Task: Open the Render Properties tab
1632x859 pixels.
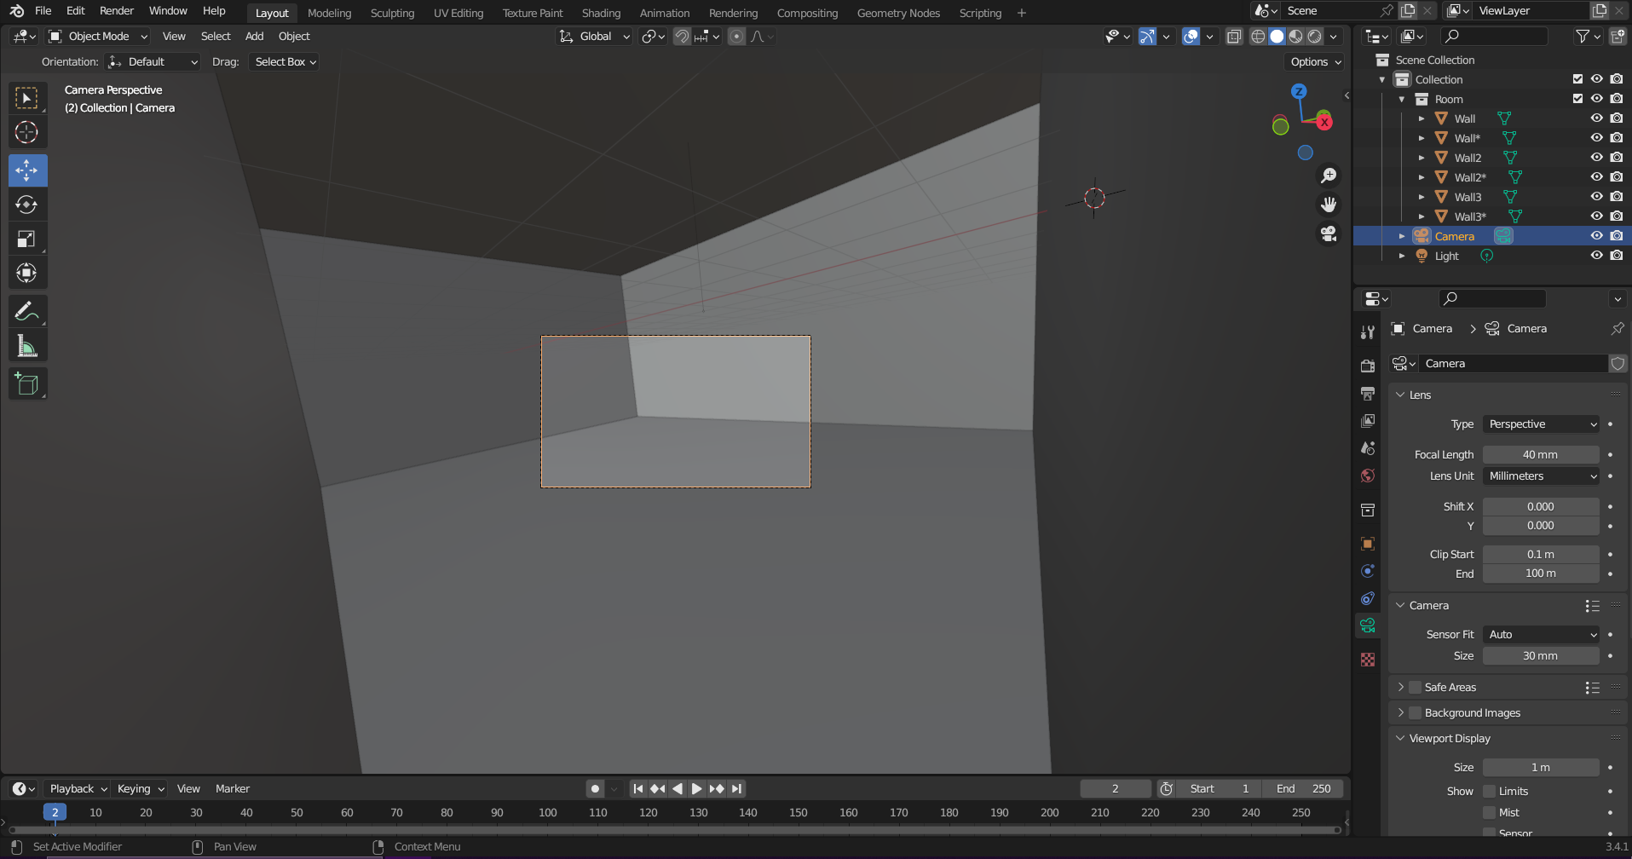Action: click(x=1368, y=365)
